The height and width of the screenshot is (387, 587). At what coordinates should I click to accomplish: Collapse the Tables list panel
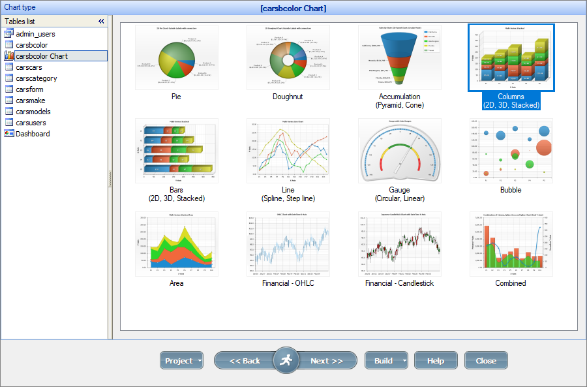click(x=101, y=20)
